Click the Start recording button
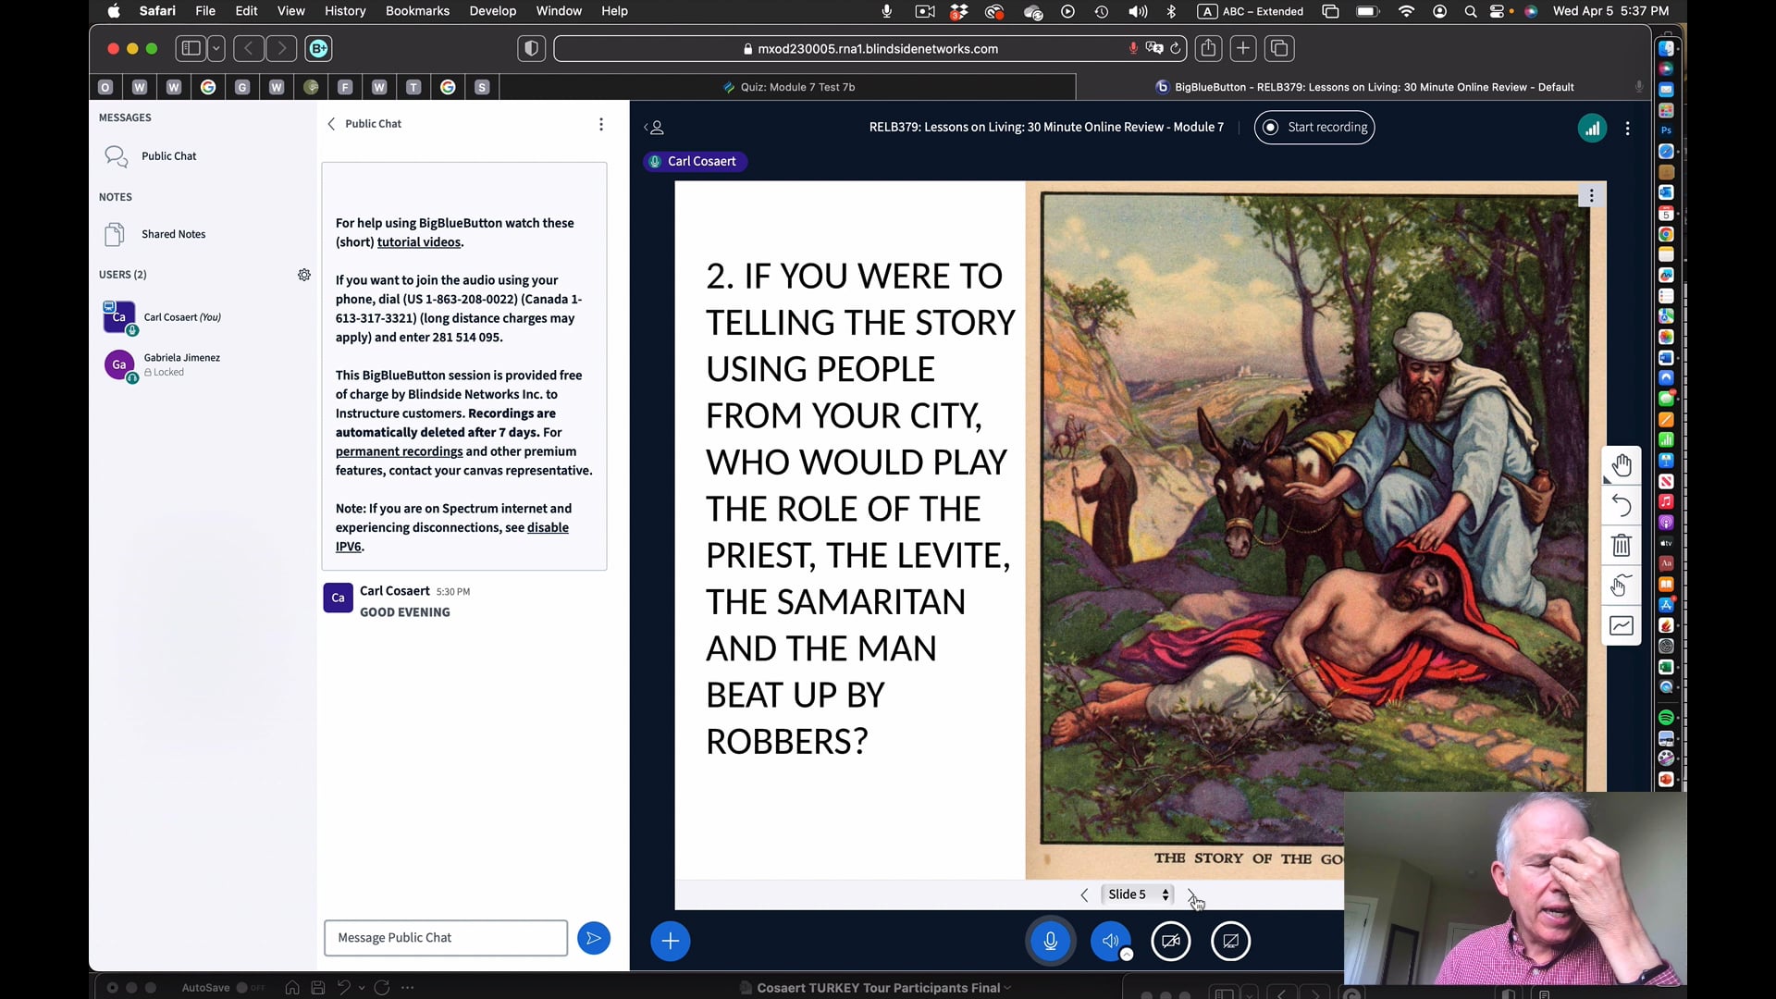 (1314, 128)
